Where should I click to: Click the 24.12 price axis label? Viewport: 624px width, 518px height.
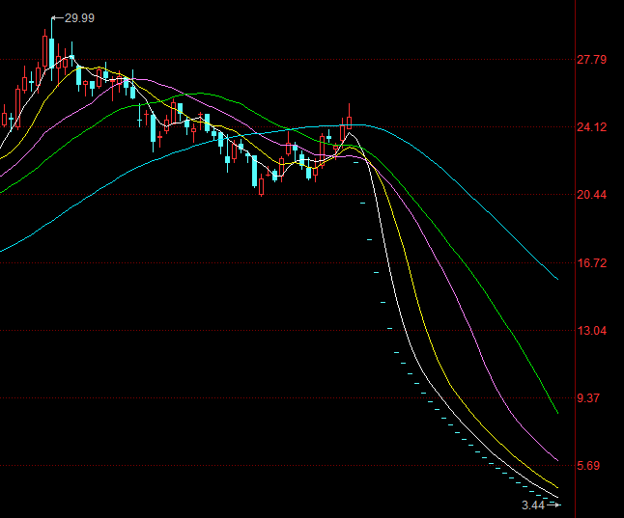click(x=590, y=127)
